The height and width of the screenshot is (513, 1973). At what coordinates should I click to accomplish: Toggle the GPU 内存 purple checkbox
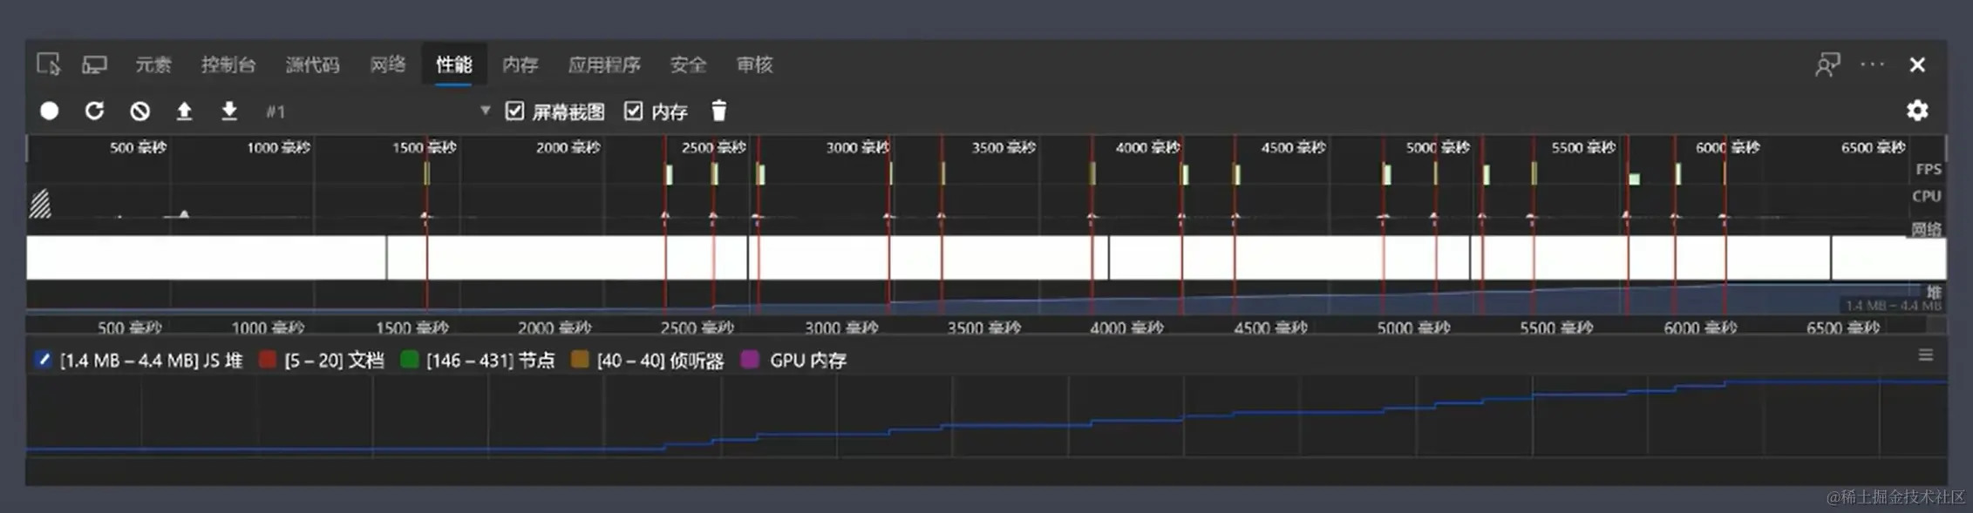point(750,360)
